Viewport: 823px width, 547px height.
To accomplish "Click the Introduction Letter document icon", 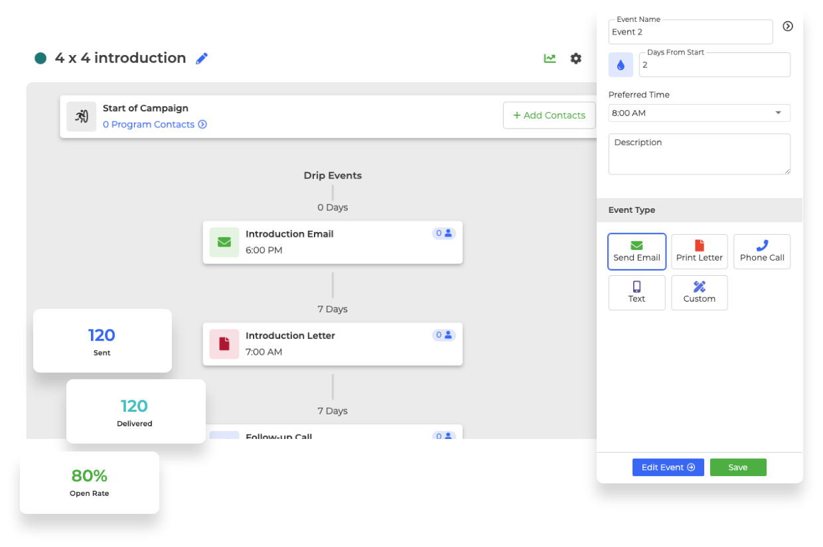I will [x=224, y=344].
